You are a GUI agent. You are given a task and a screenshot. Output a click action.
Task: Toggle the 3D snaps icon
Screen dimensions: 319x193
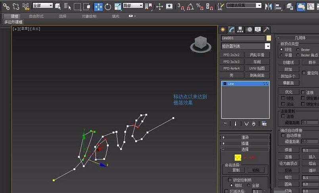(181, 7)
